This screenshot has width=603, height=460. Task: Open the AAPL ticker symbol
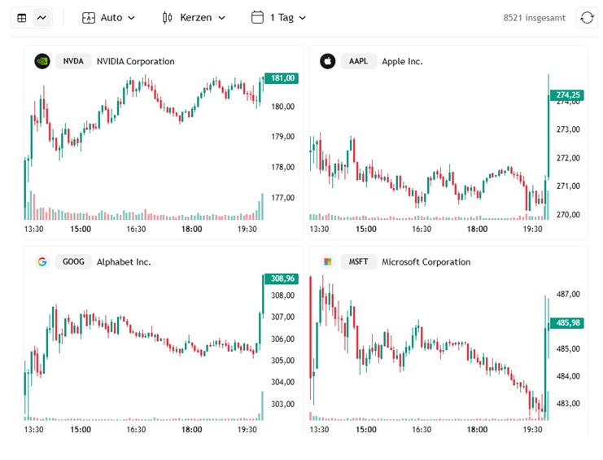358,61
